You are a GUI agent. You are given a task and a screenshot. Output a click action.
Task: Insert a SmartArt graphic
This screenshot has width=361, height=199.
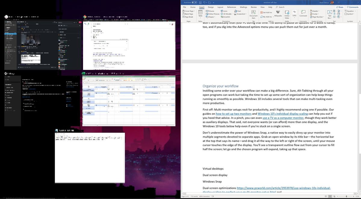226,17
